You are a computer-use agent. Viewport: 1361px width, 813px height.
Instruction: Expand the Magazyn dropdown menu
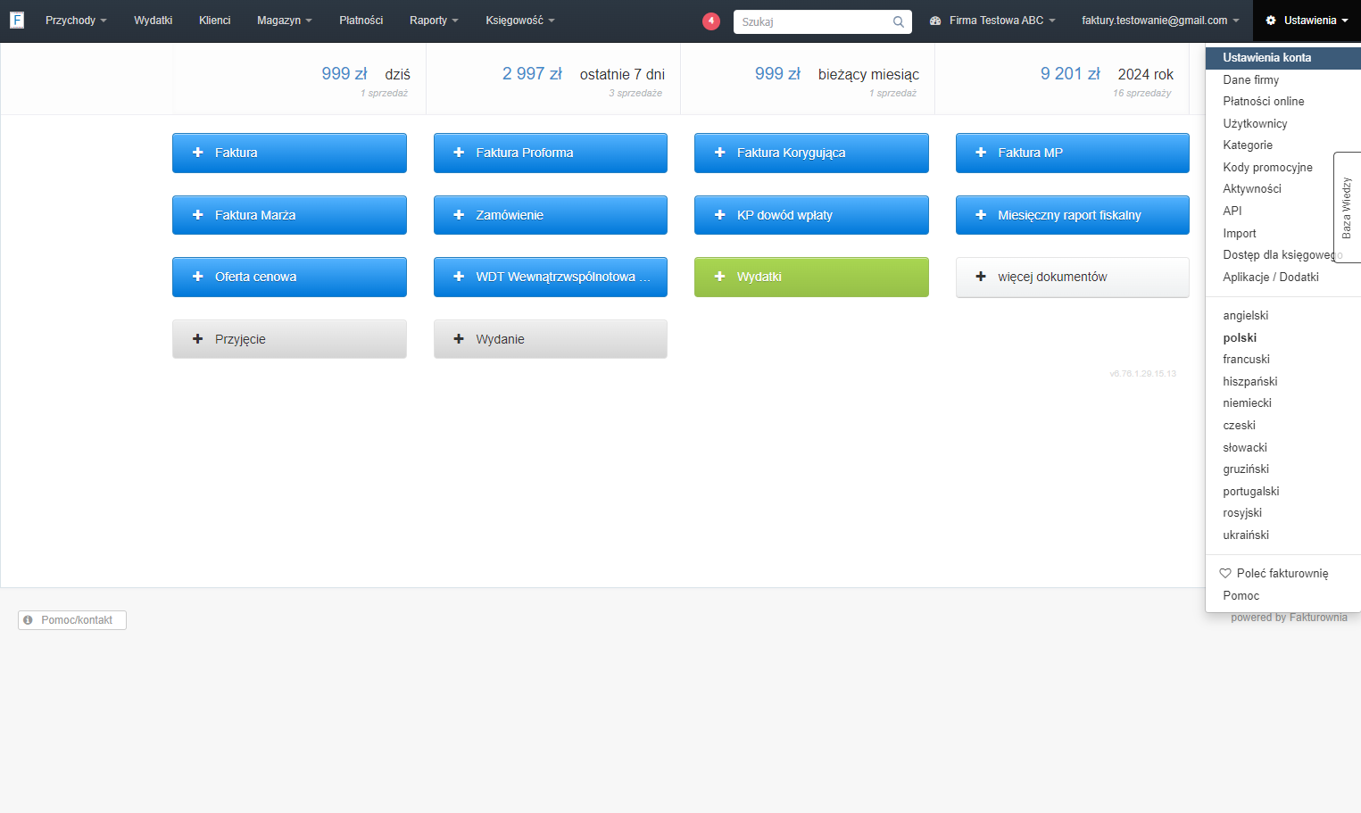285,21
